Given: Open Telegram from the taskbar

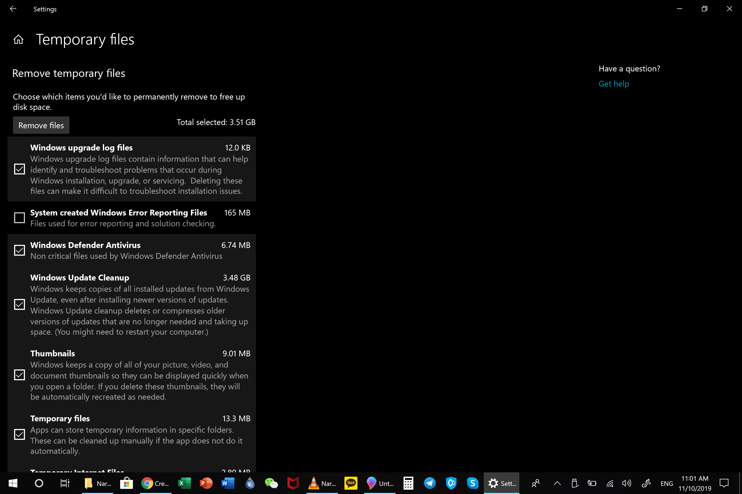Looking at the screenshot, I should 430,483.
